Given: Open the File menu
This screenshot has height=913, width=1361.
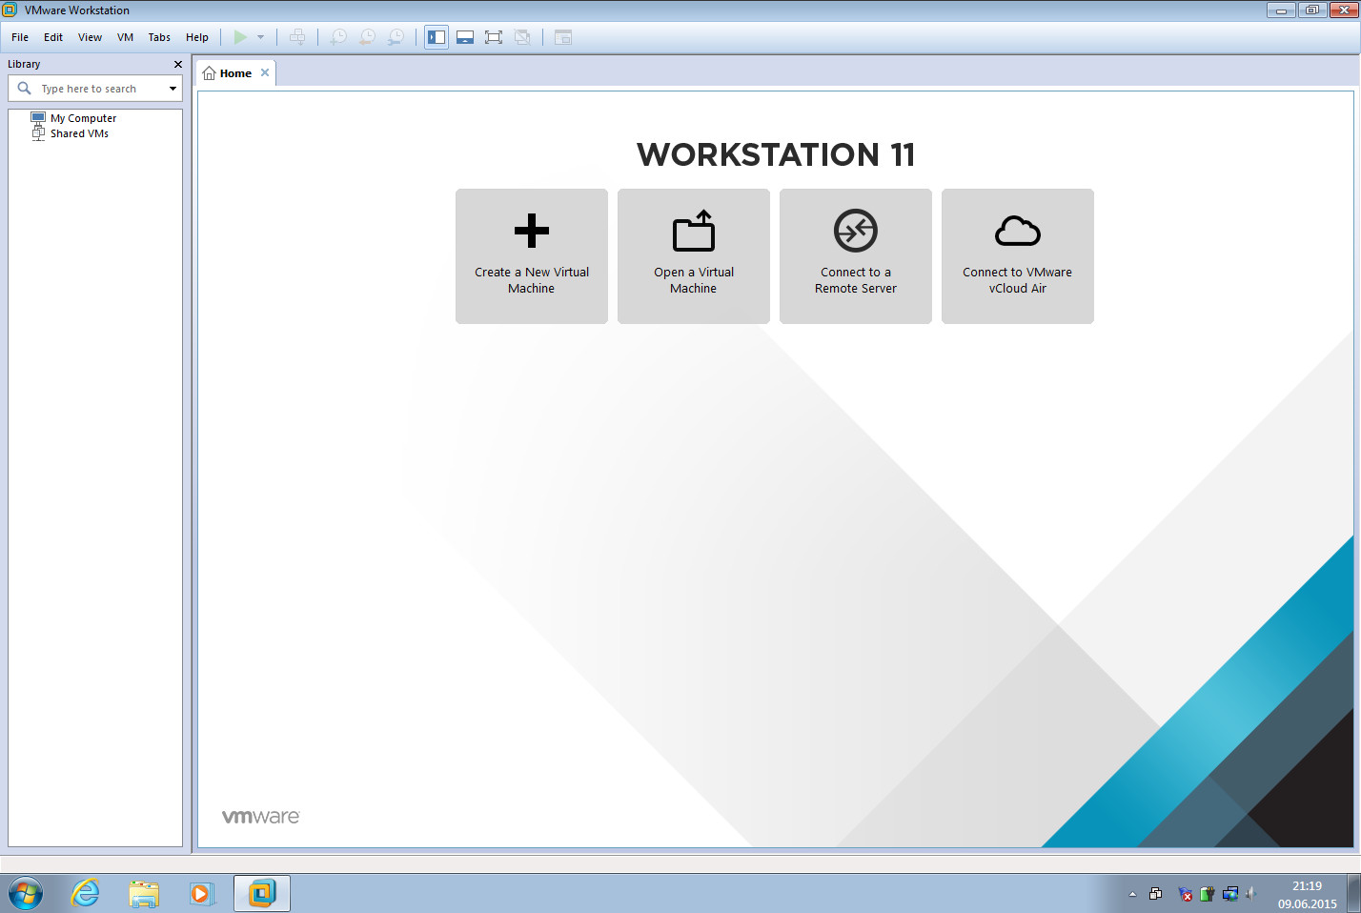Looking at the screenshot, I should [20, 37].
